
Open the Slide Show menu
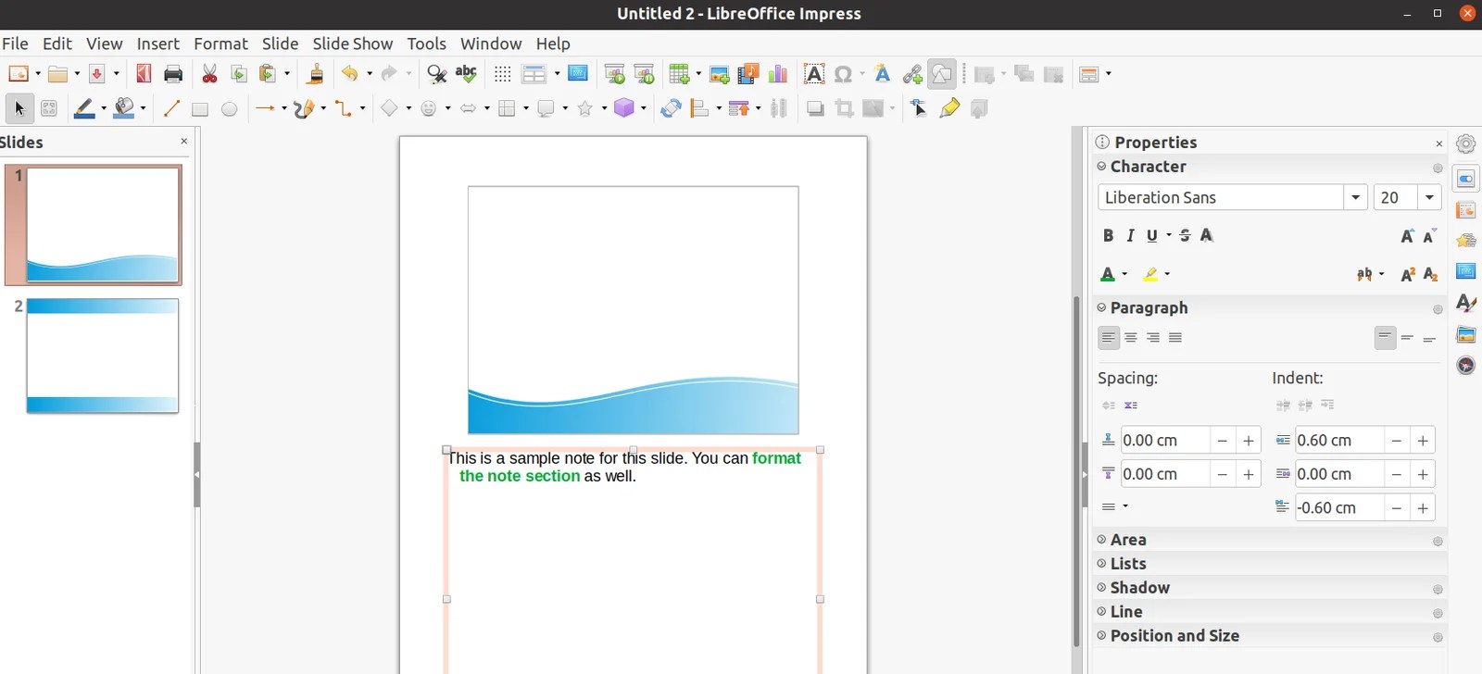click(x=352, y=44)
